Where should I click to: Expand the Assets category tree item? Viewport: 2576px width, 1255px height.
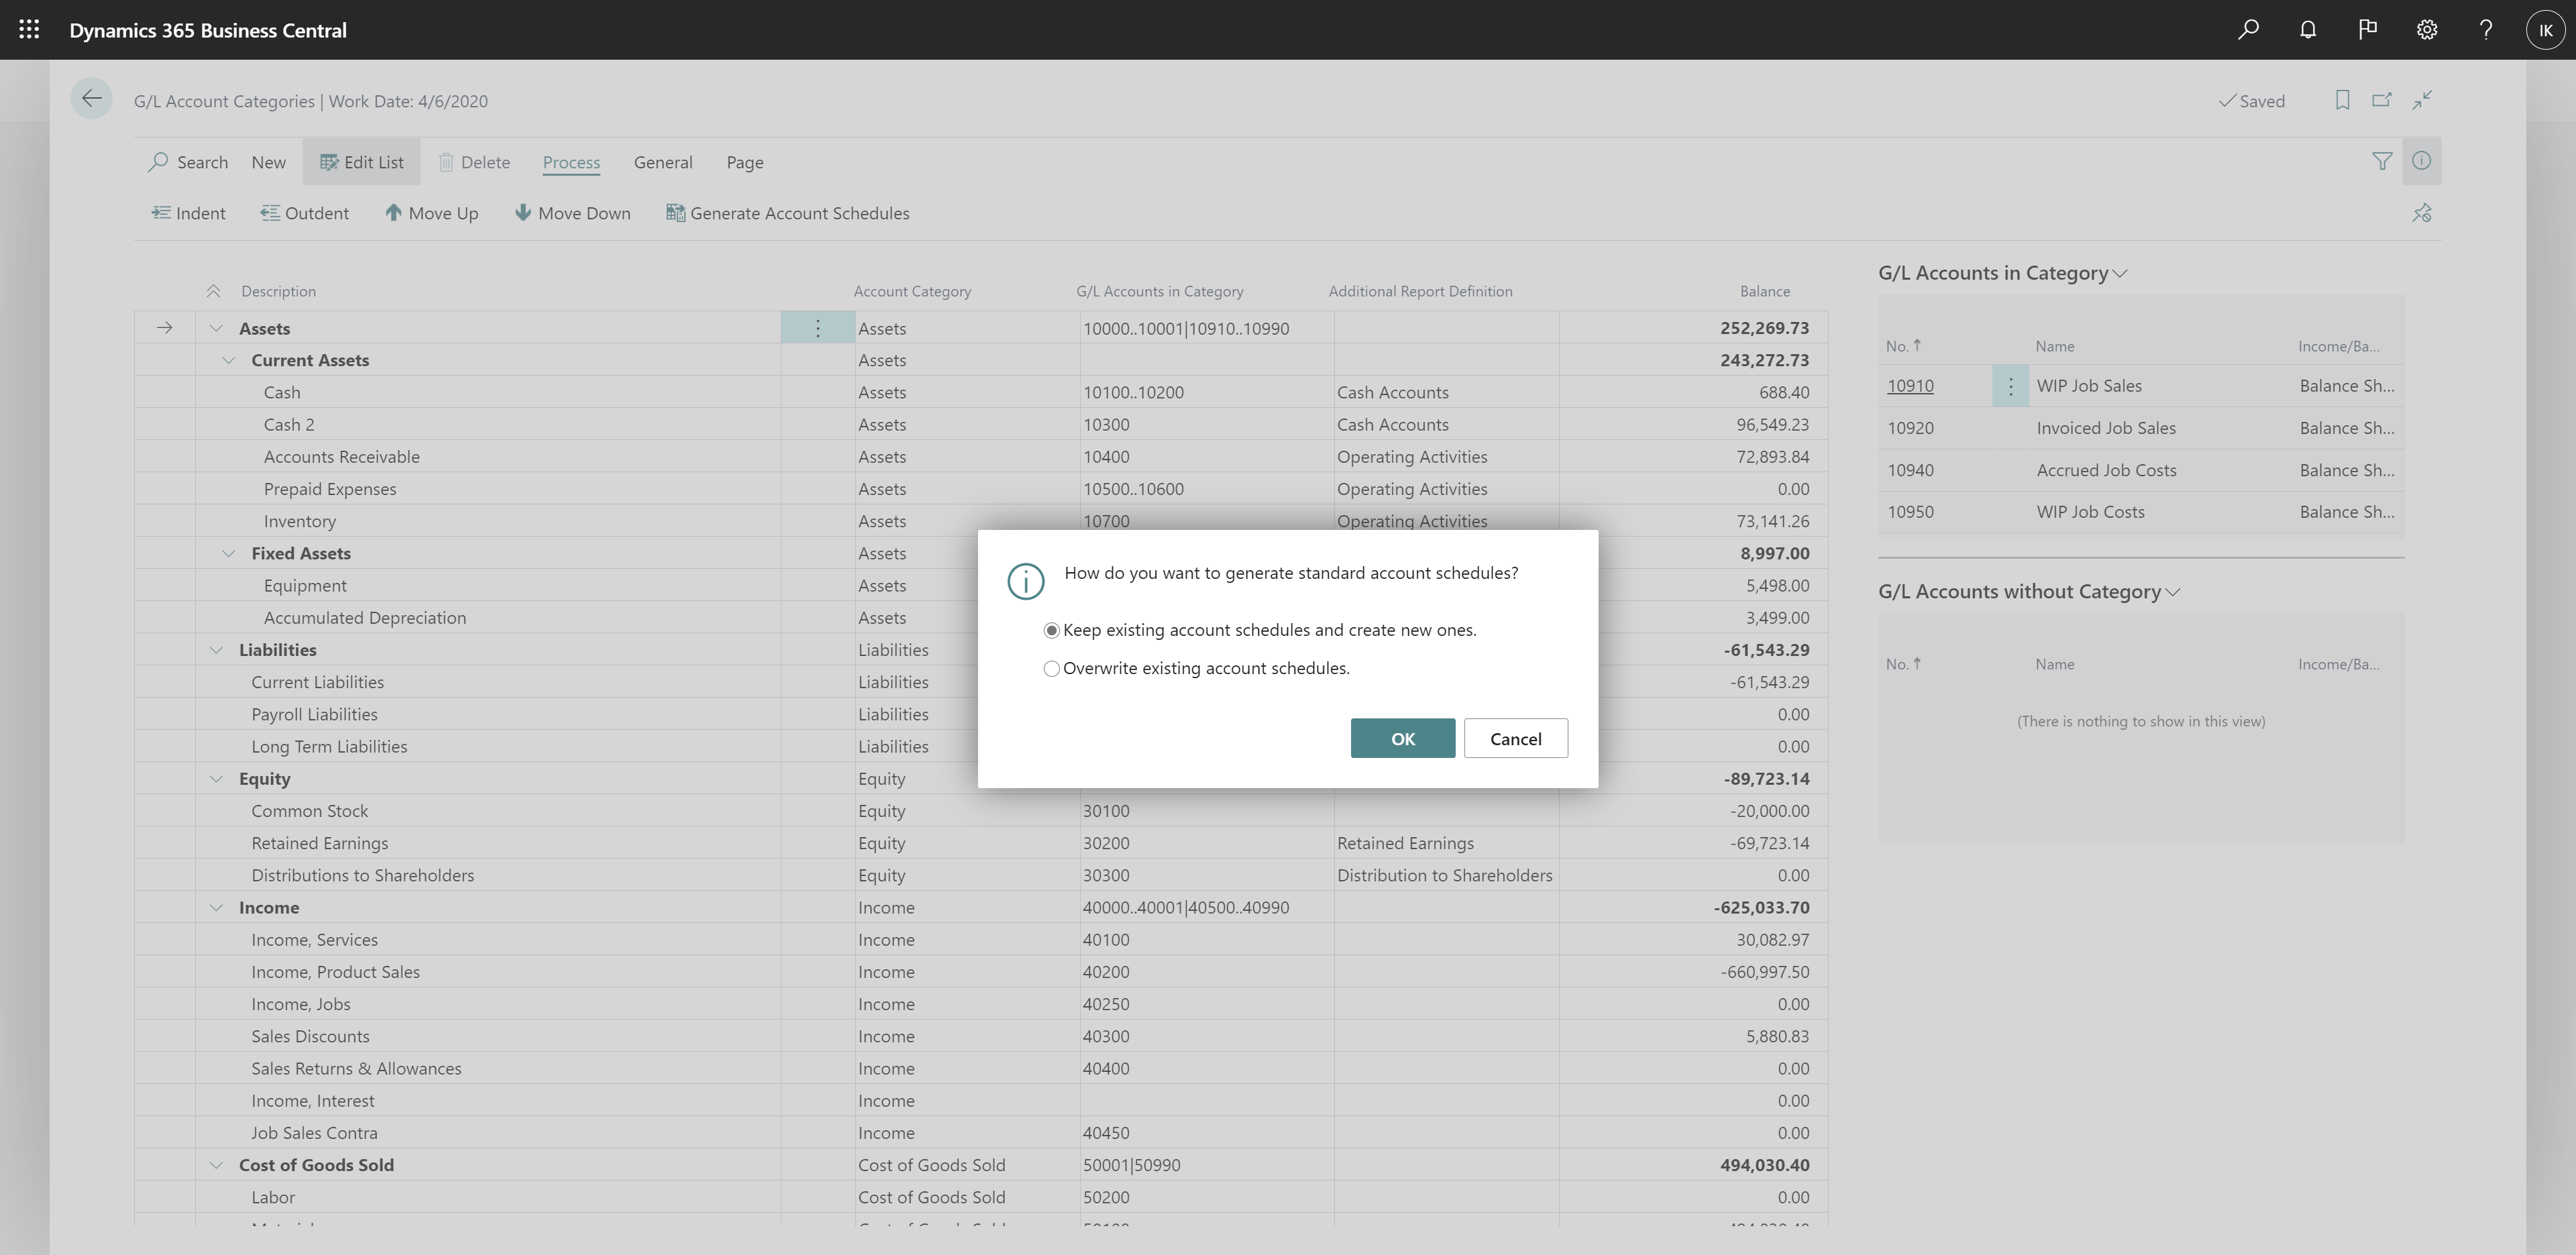(212, 327)
